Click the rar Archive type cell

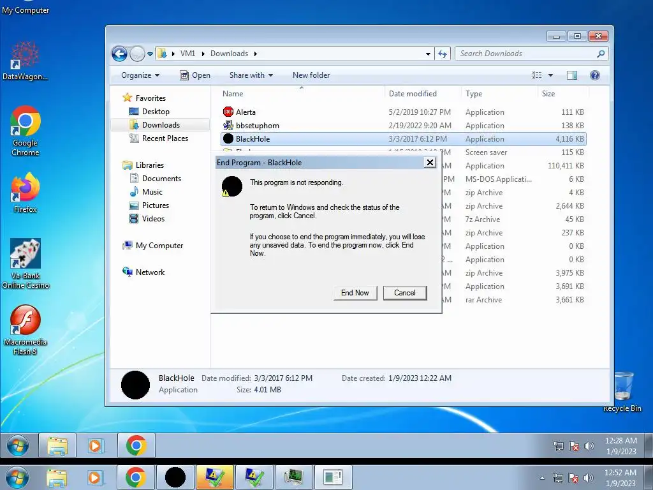tap(483, 300)
